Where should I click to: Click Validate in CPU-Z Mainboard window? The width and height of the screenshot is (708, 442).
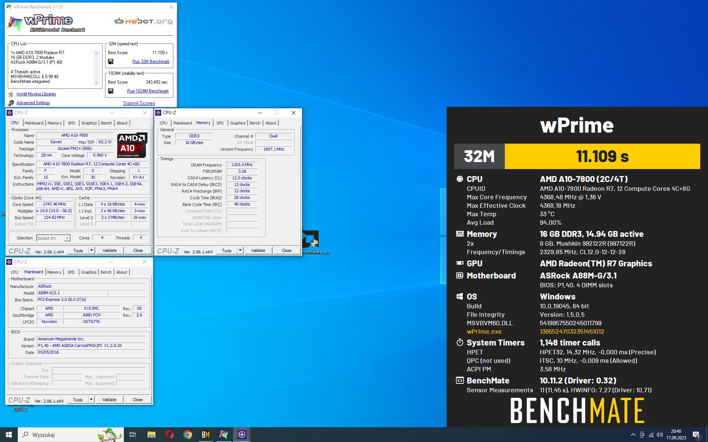click(109, 400)
